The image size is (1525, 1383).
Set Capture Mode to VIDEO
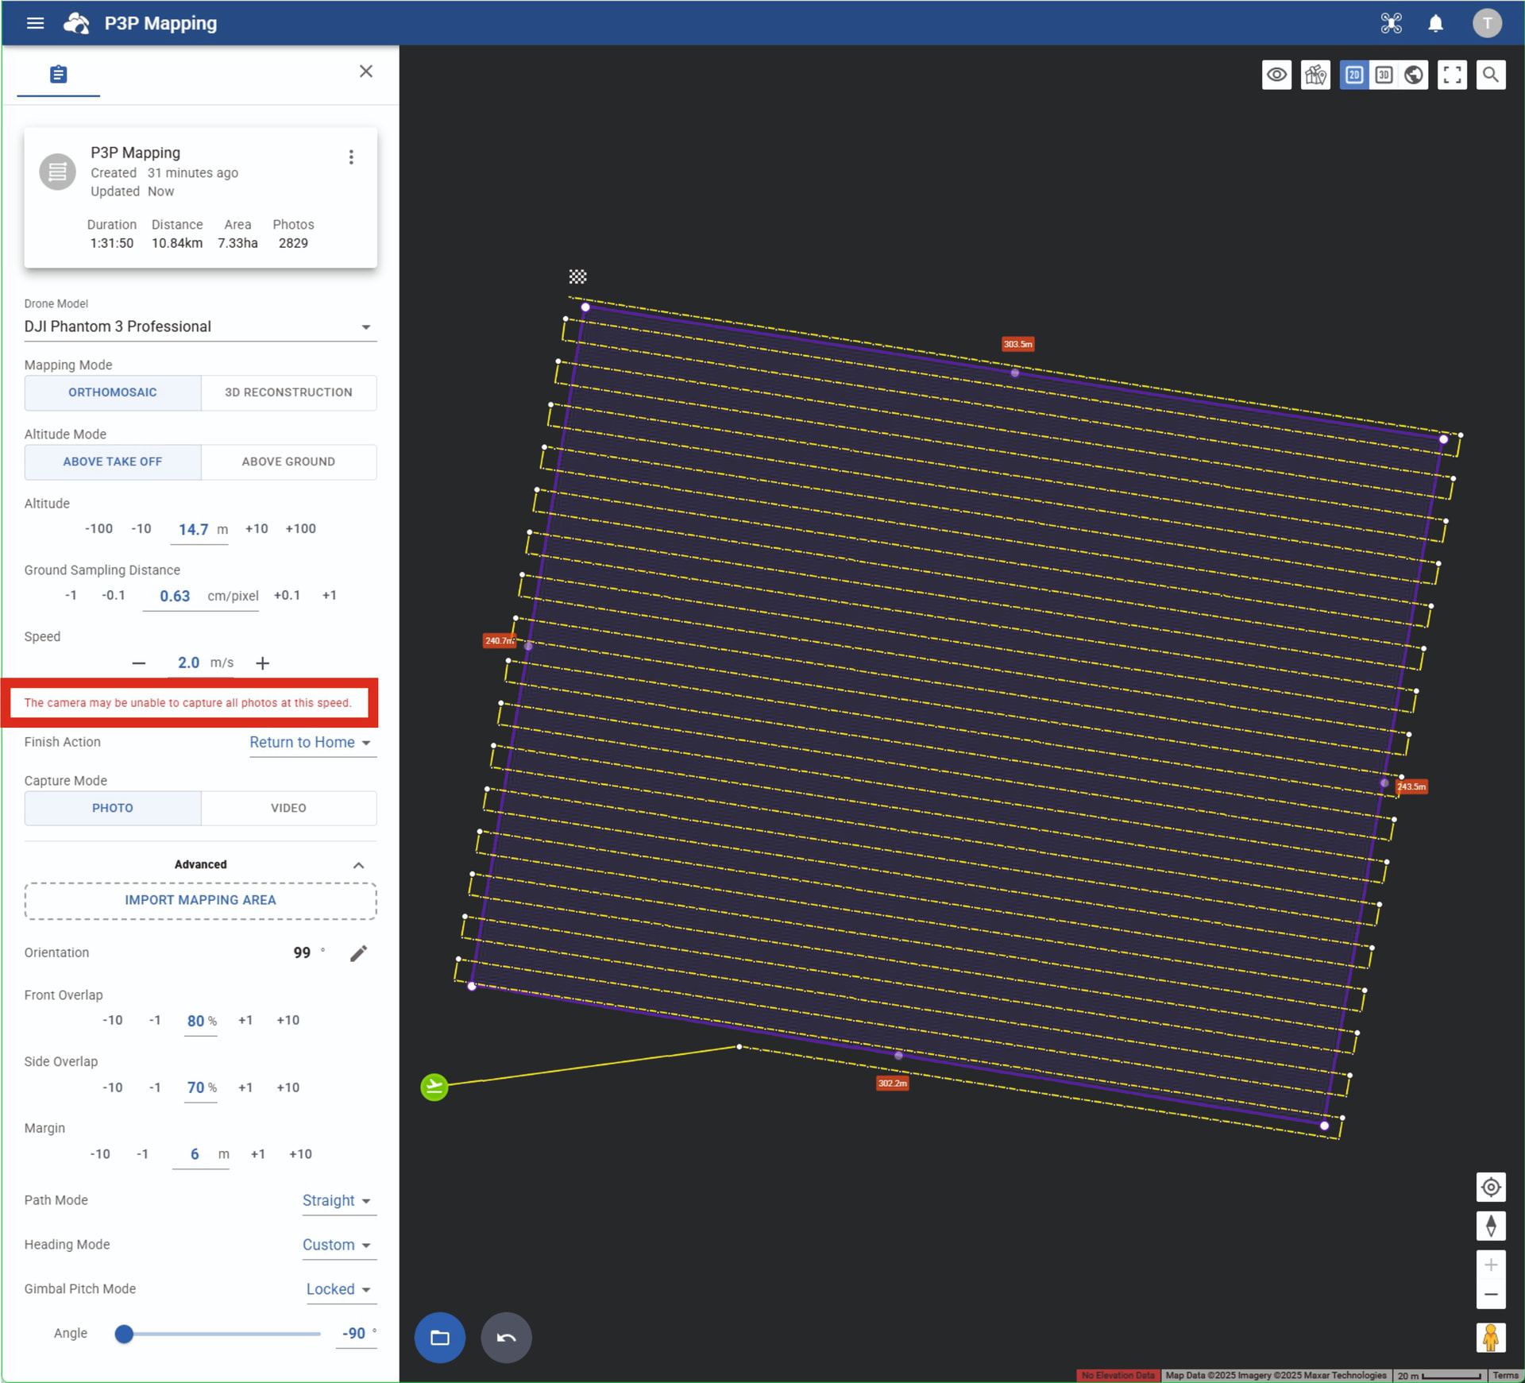tap(288, 808)
